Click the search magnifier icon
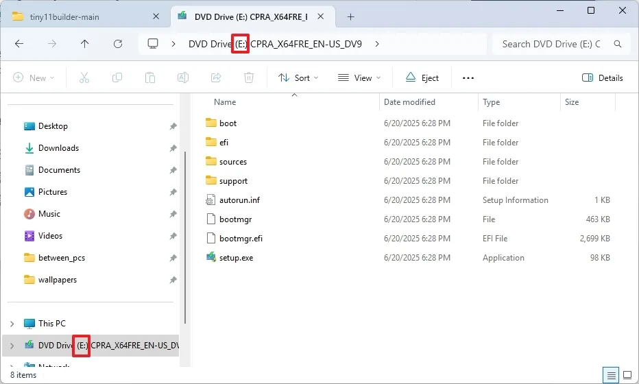 [617, 44]
